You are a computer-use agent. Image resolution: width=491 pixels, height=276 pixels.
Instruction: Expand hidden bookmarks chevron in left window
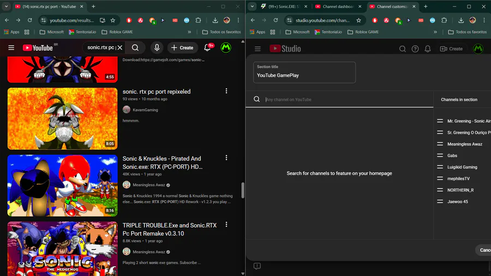tap(189, 32)
